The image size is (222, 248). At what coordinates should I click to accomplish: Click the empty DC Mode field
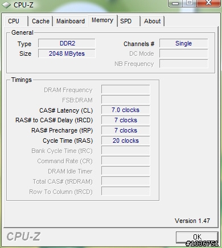click(x=184, y=53)
